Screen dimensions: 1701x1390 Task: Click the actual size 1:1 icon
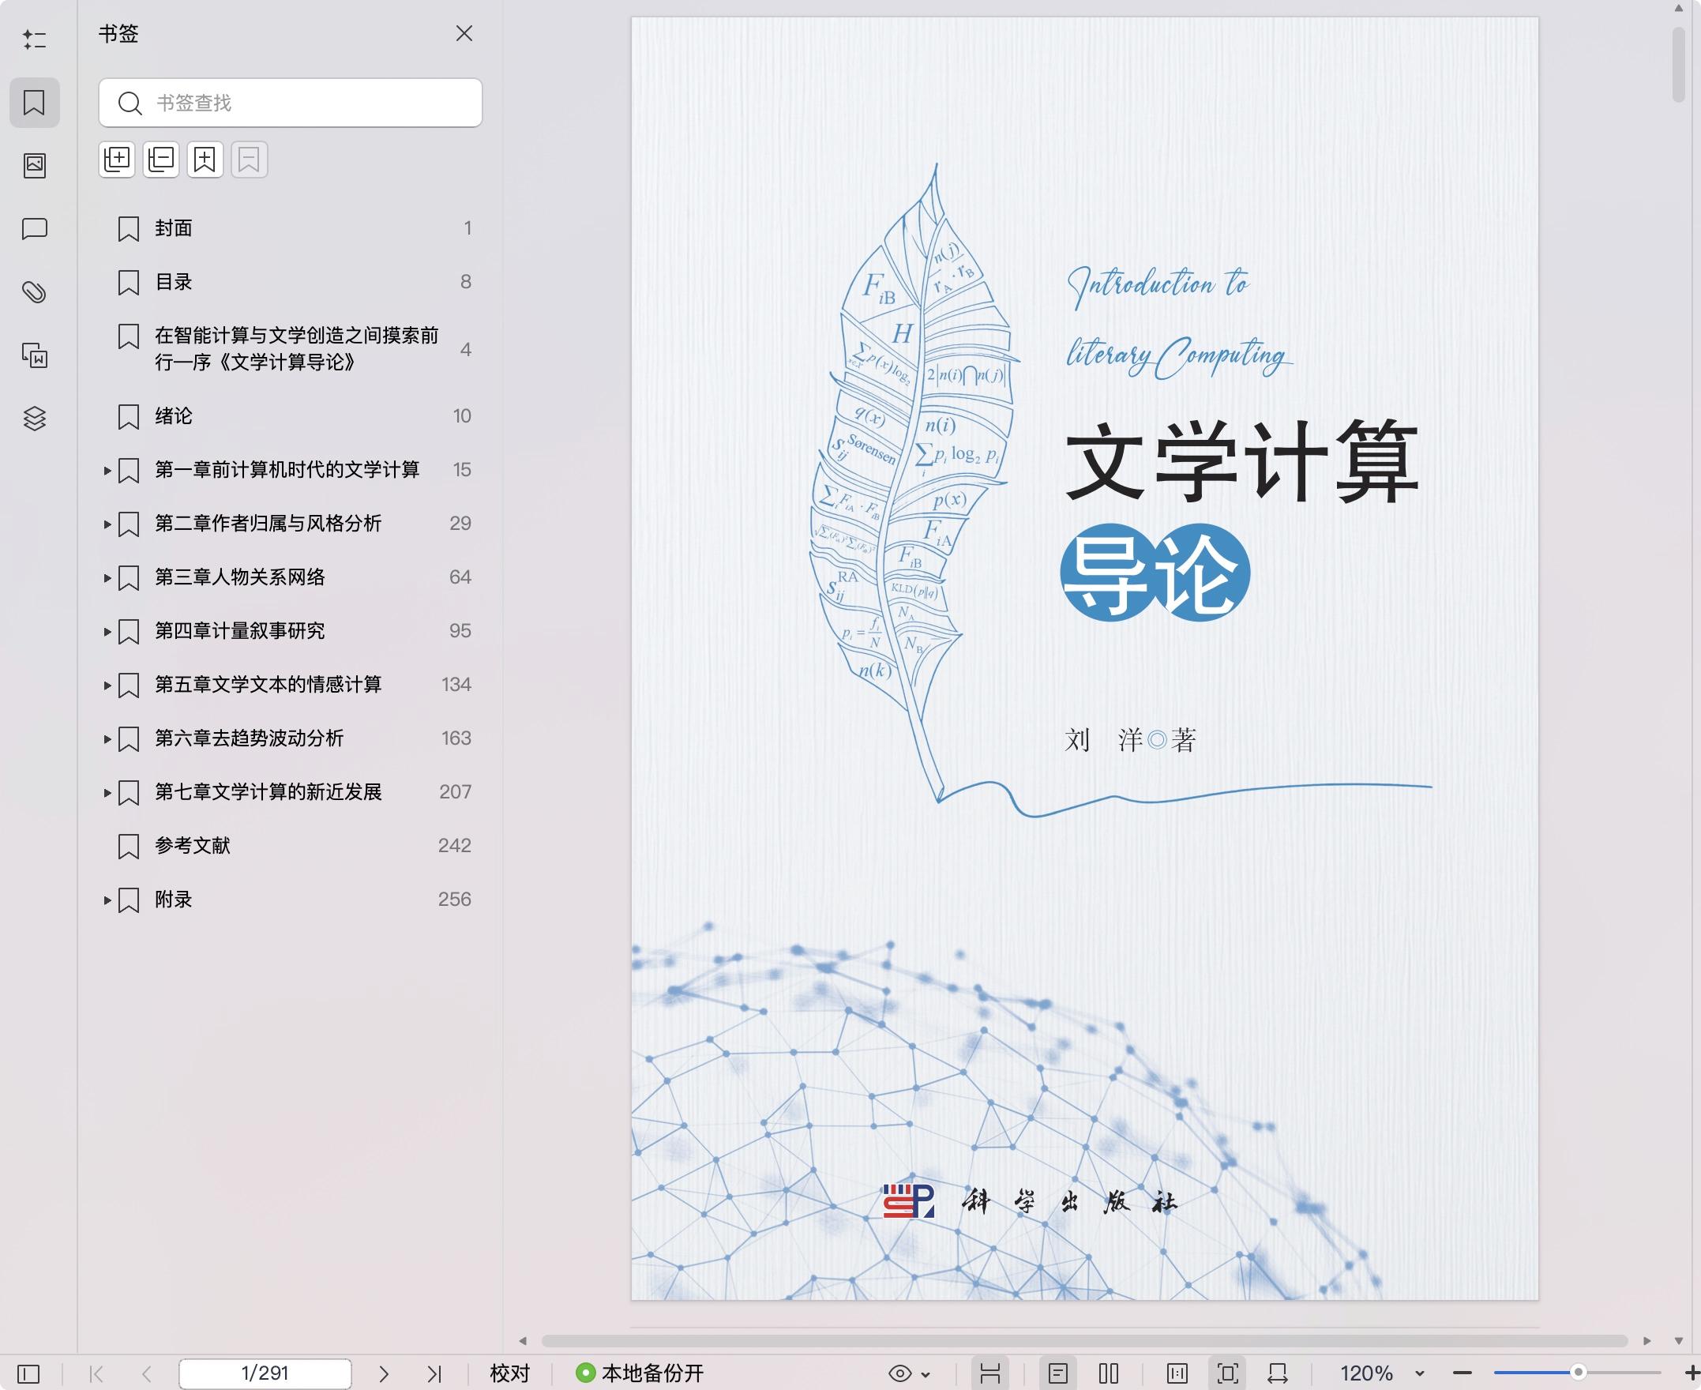(1177, 1374)
